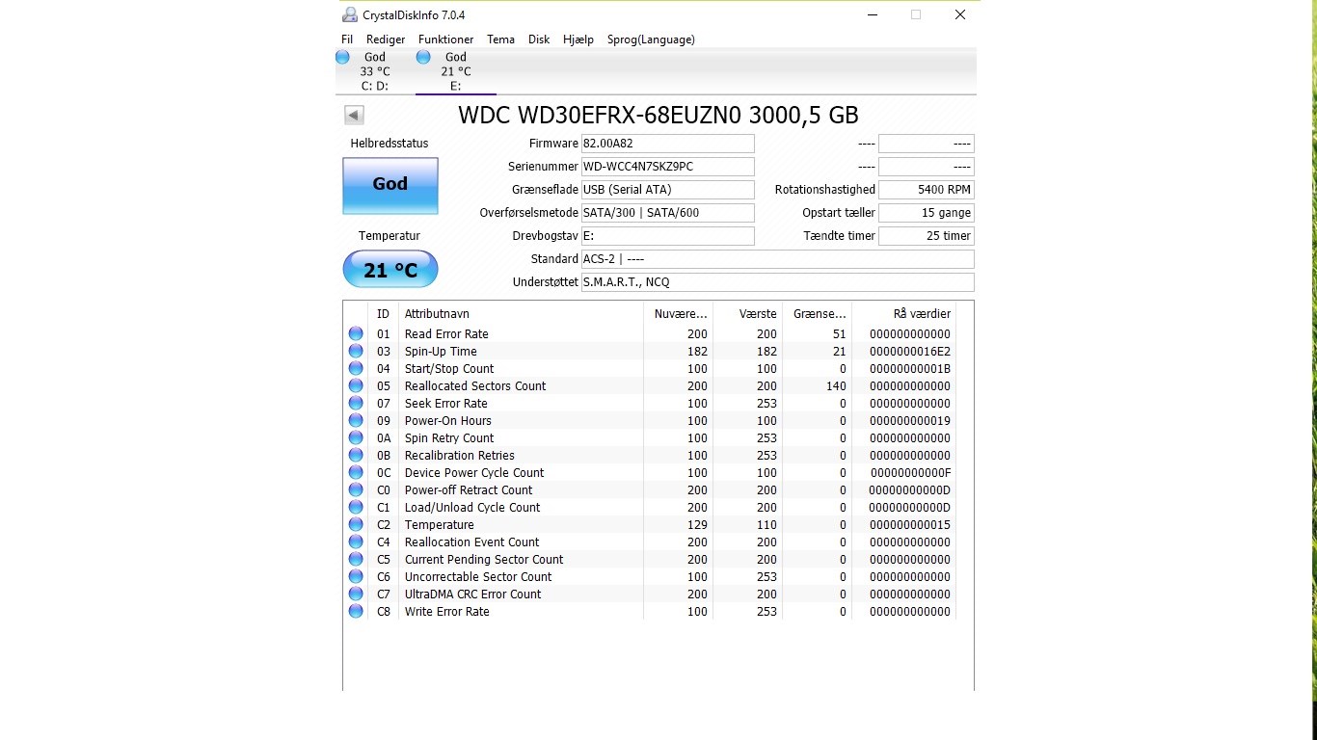Open the Funktioner menu

pyautogui.click(x=445, y=40)
